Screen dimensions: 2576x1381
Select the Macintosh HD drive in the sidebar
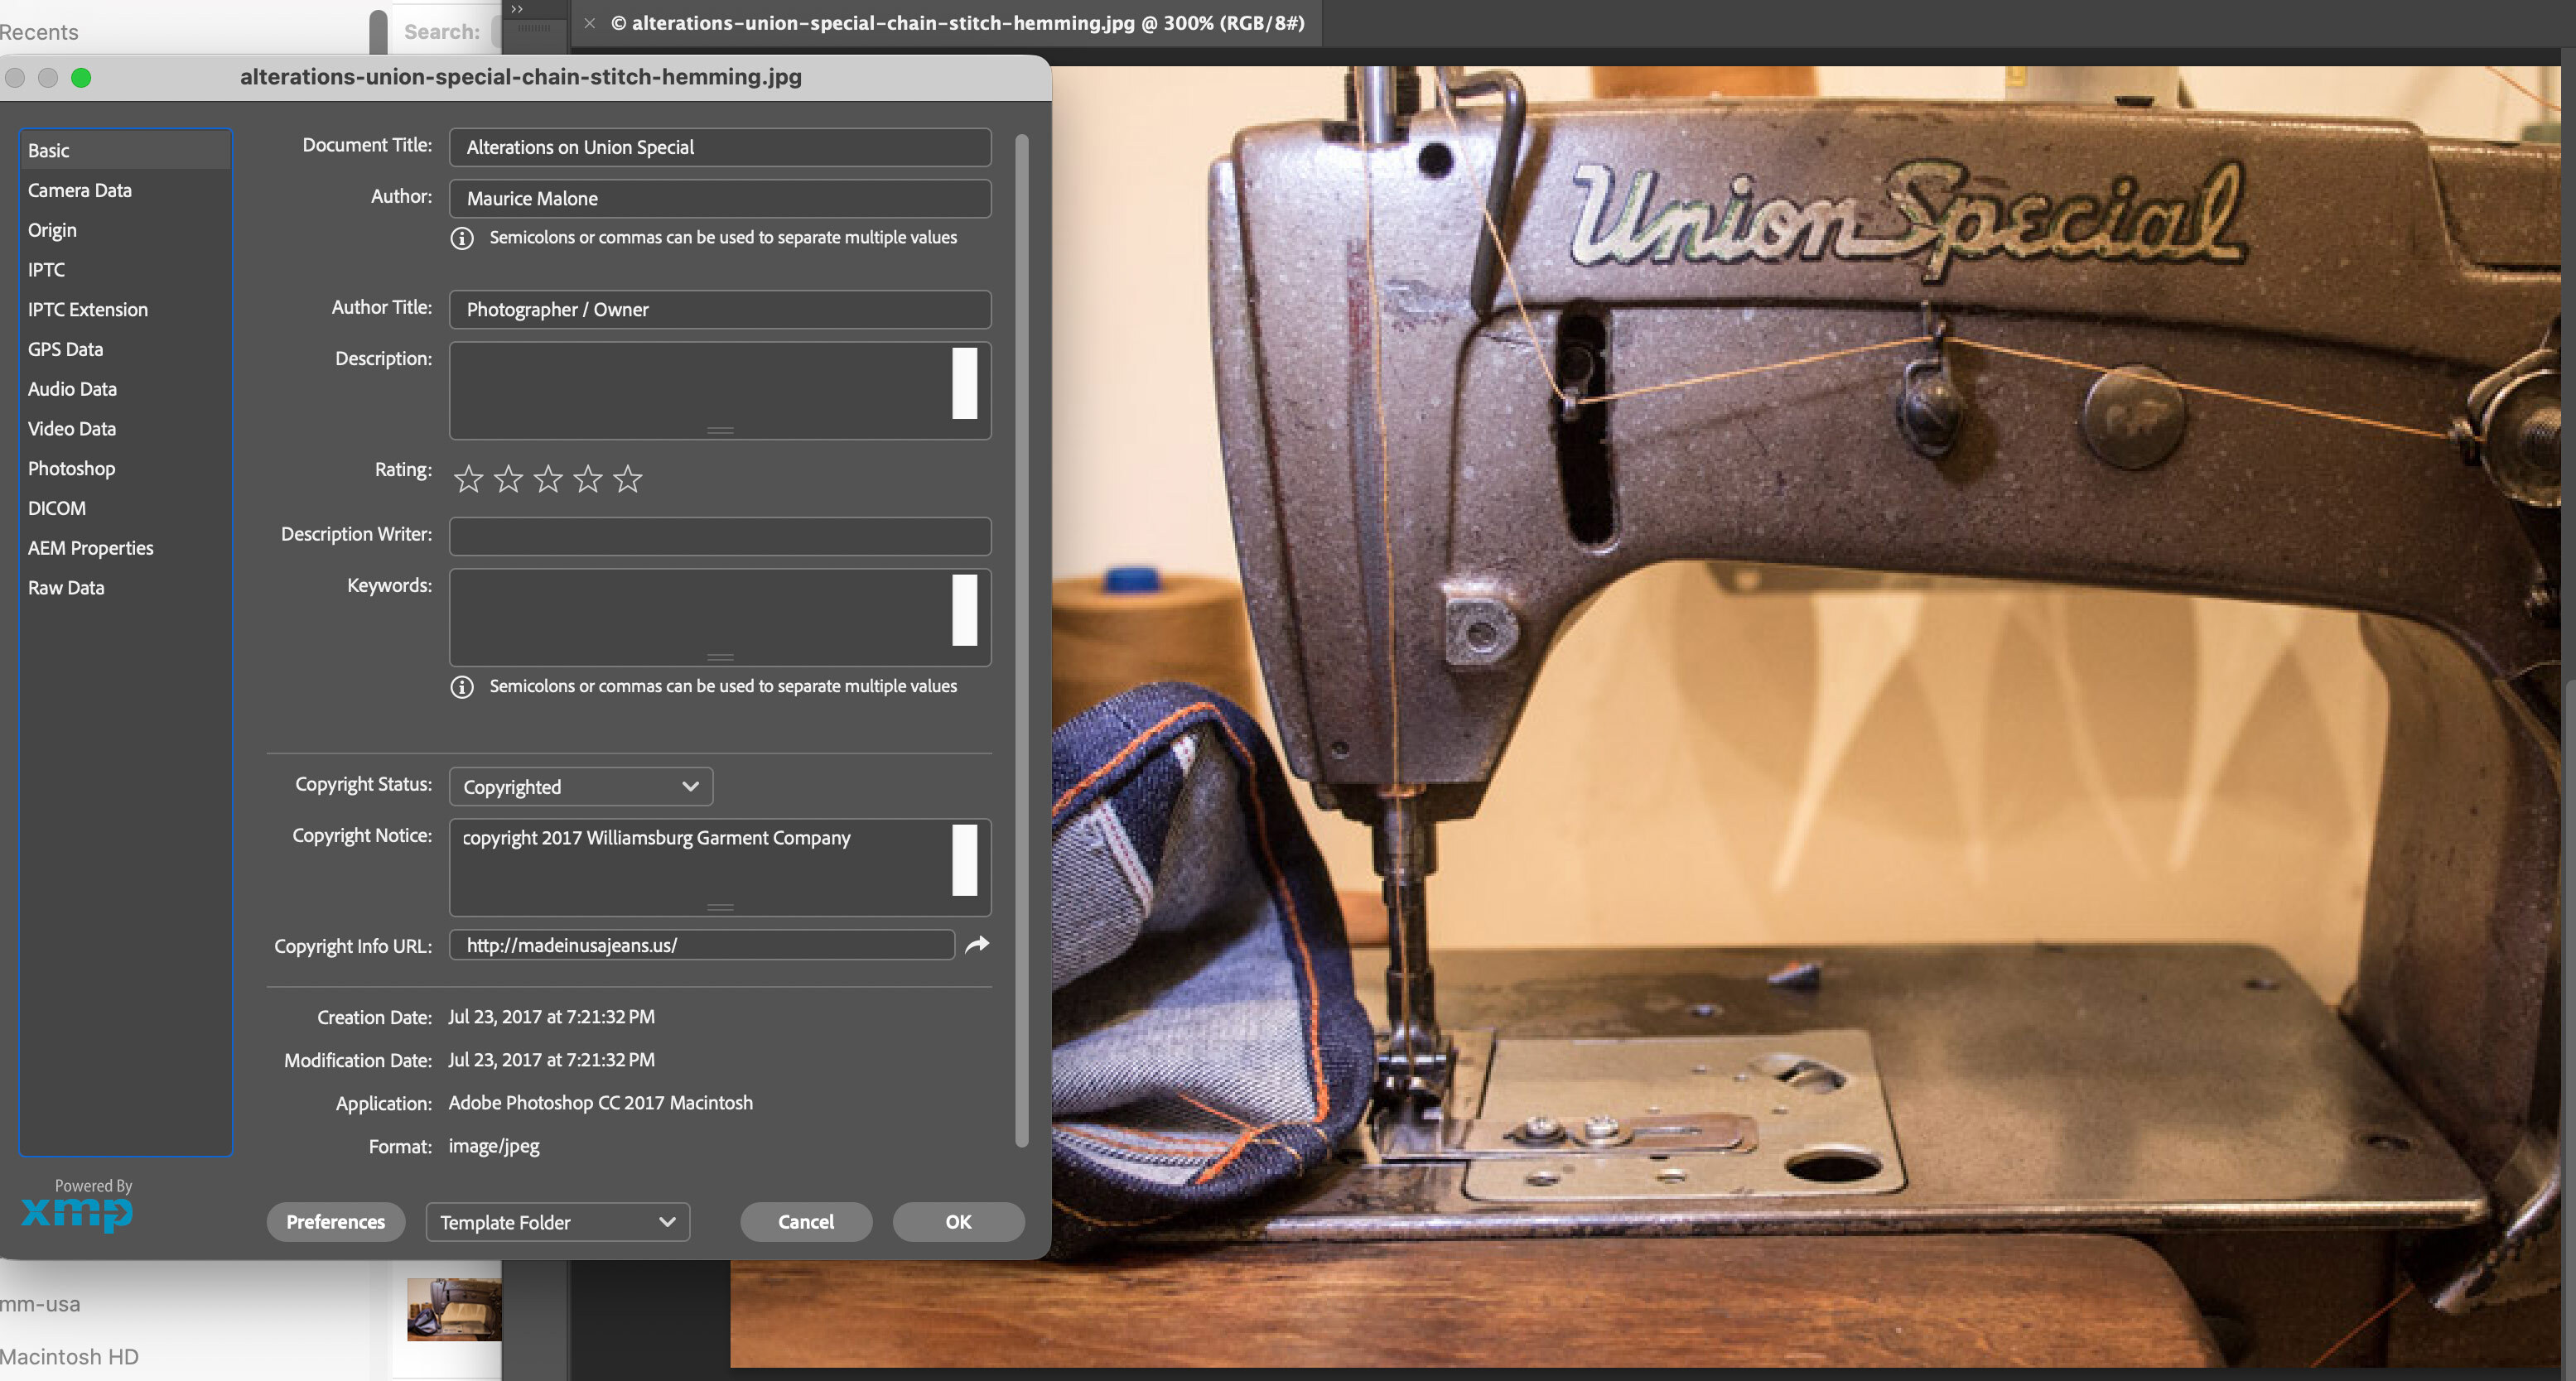pyautogui.click(x=70, y=1356)
